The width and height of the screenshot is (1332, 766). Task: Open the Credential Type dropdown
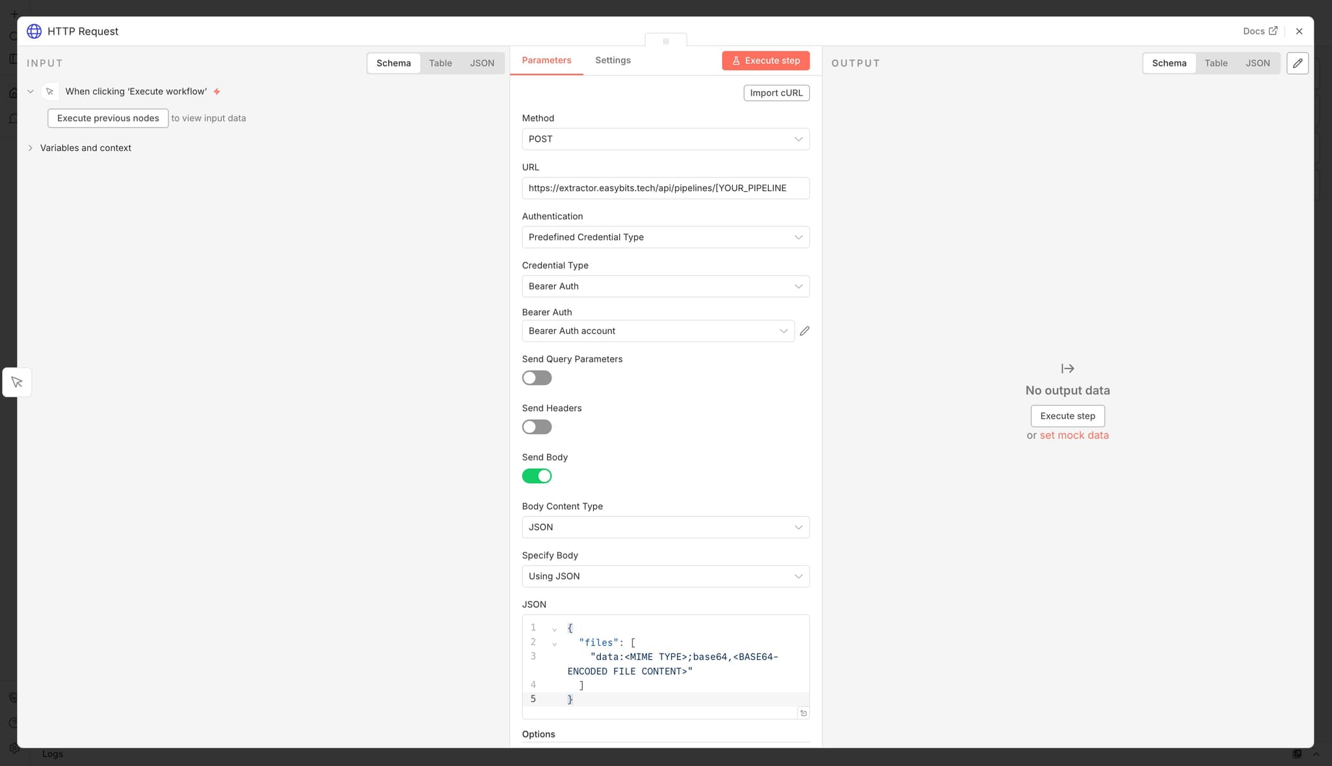pyautogui.click(x=665, y=286)
